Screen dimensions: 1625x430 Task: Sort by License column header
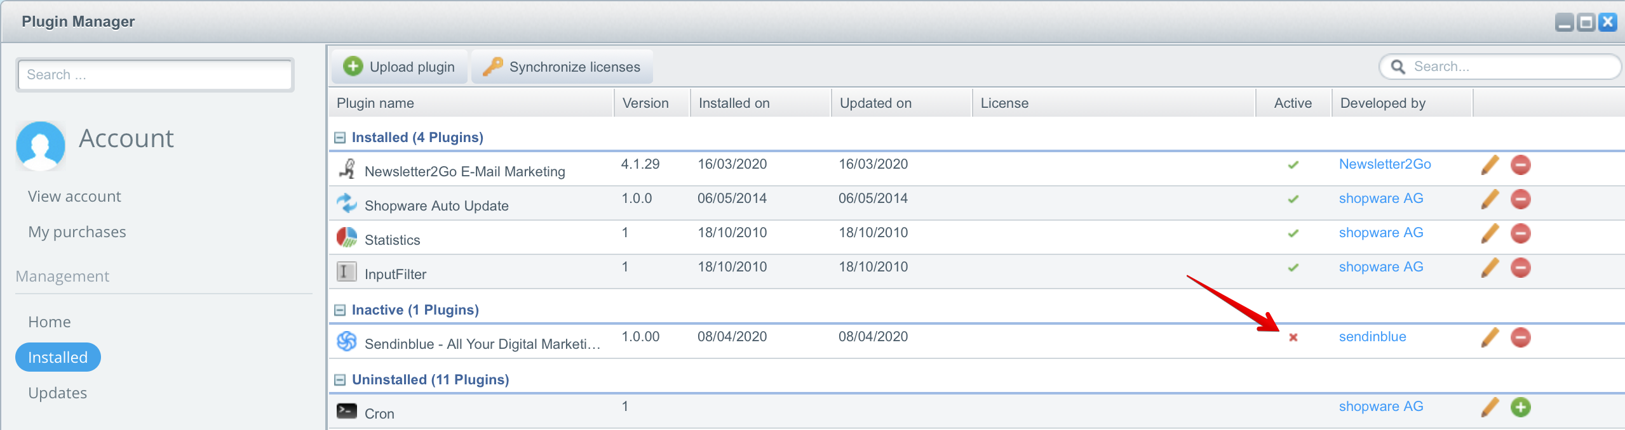coord(1114,103)
